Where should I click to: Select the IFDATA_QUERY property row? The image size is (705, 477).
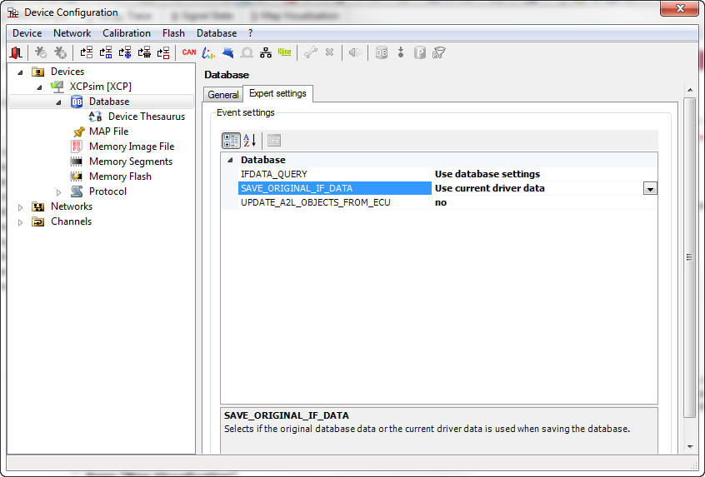point(273,174)
